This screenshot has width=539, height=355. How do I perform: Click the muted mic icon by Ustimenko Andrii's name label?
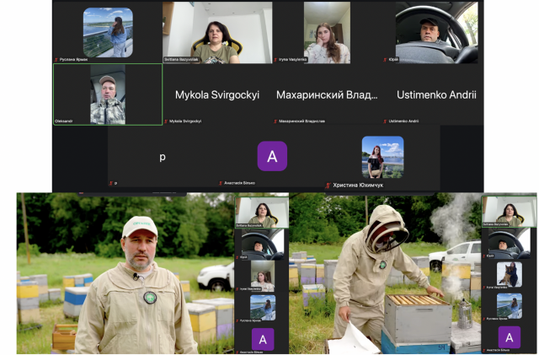(385, 121)
